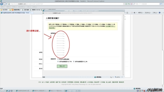Screen dimensions: 164x92
Task: Open the 自訂連結 favorites bar link
Action: 26,10
